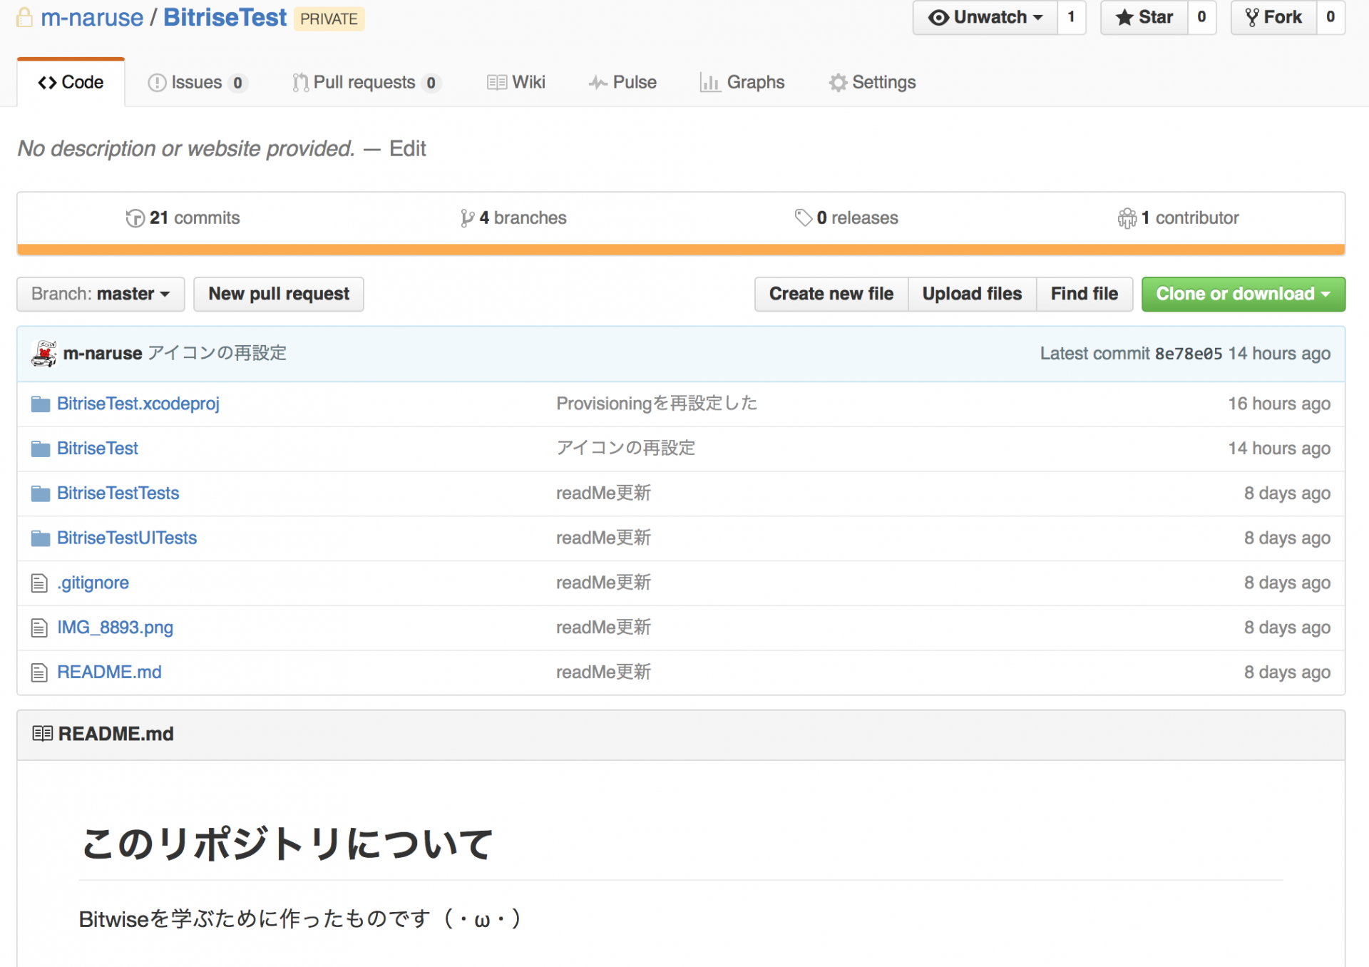Screen dimensions: 1369x967
Task: View the 1 contributor page
Action: 1178,218
